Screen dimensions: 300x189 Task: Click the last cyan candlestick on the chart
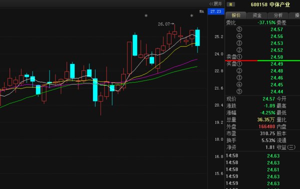(197, 38)
